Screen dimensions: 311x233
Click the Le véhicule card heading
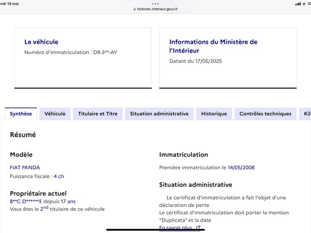[x=41, y=42]
